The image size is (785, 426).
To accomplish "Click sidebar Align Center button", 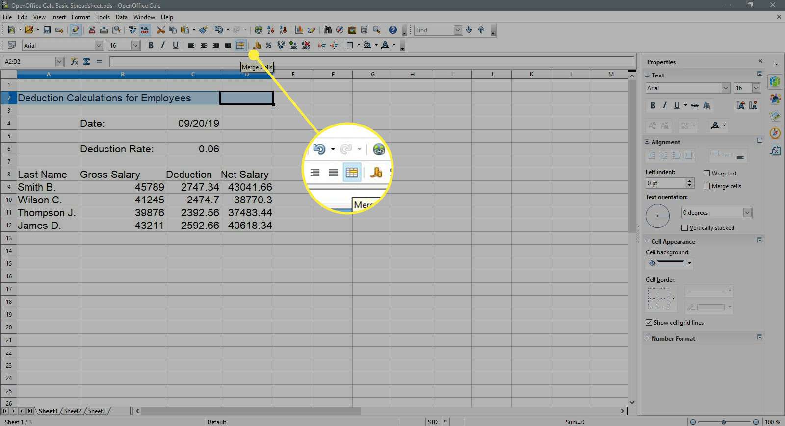I will click(x=664, y=155).
